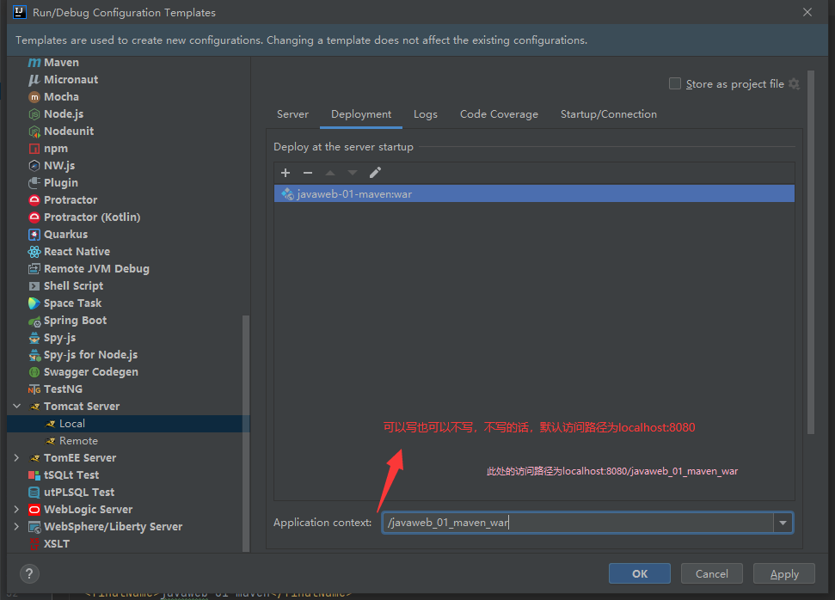Select the Protractor (Kotlin) template
835x600 pixels.
pos(128,217)
